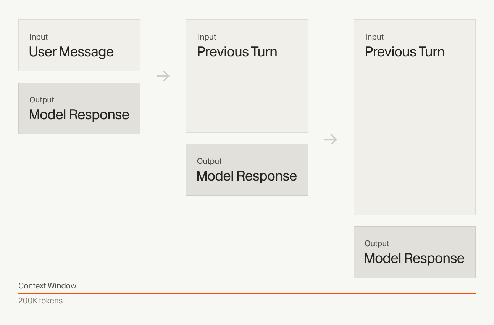Click the "User Message" heading text
The height and width of the screenshot is (325, 494).
click(x=71, y=52)
